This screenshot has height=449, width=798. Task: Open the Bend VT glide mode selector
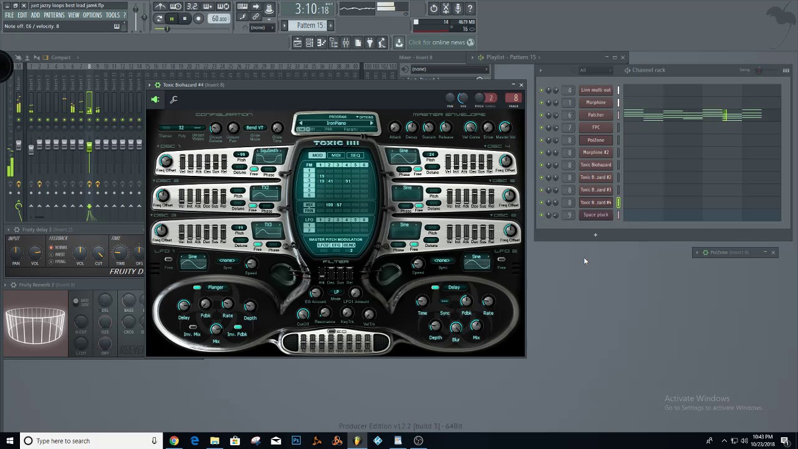[254, 128]
